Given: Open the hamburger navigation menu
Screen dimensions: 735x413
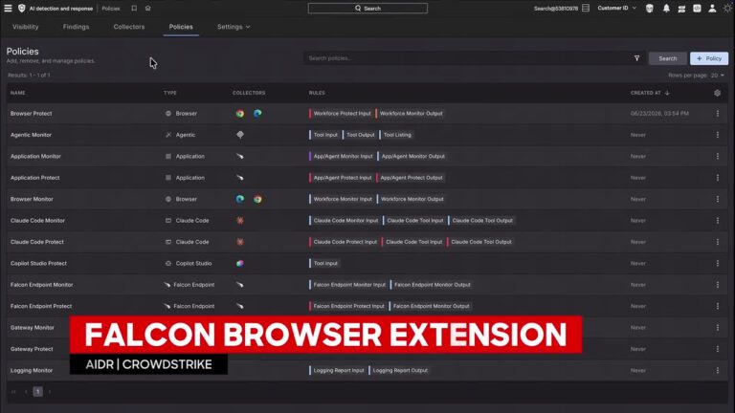Looking at the screenshot, I should (8, 9).
